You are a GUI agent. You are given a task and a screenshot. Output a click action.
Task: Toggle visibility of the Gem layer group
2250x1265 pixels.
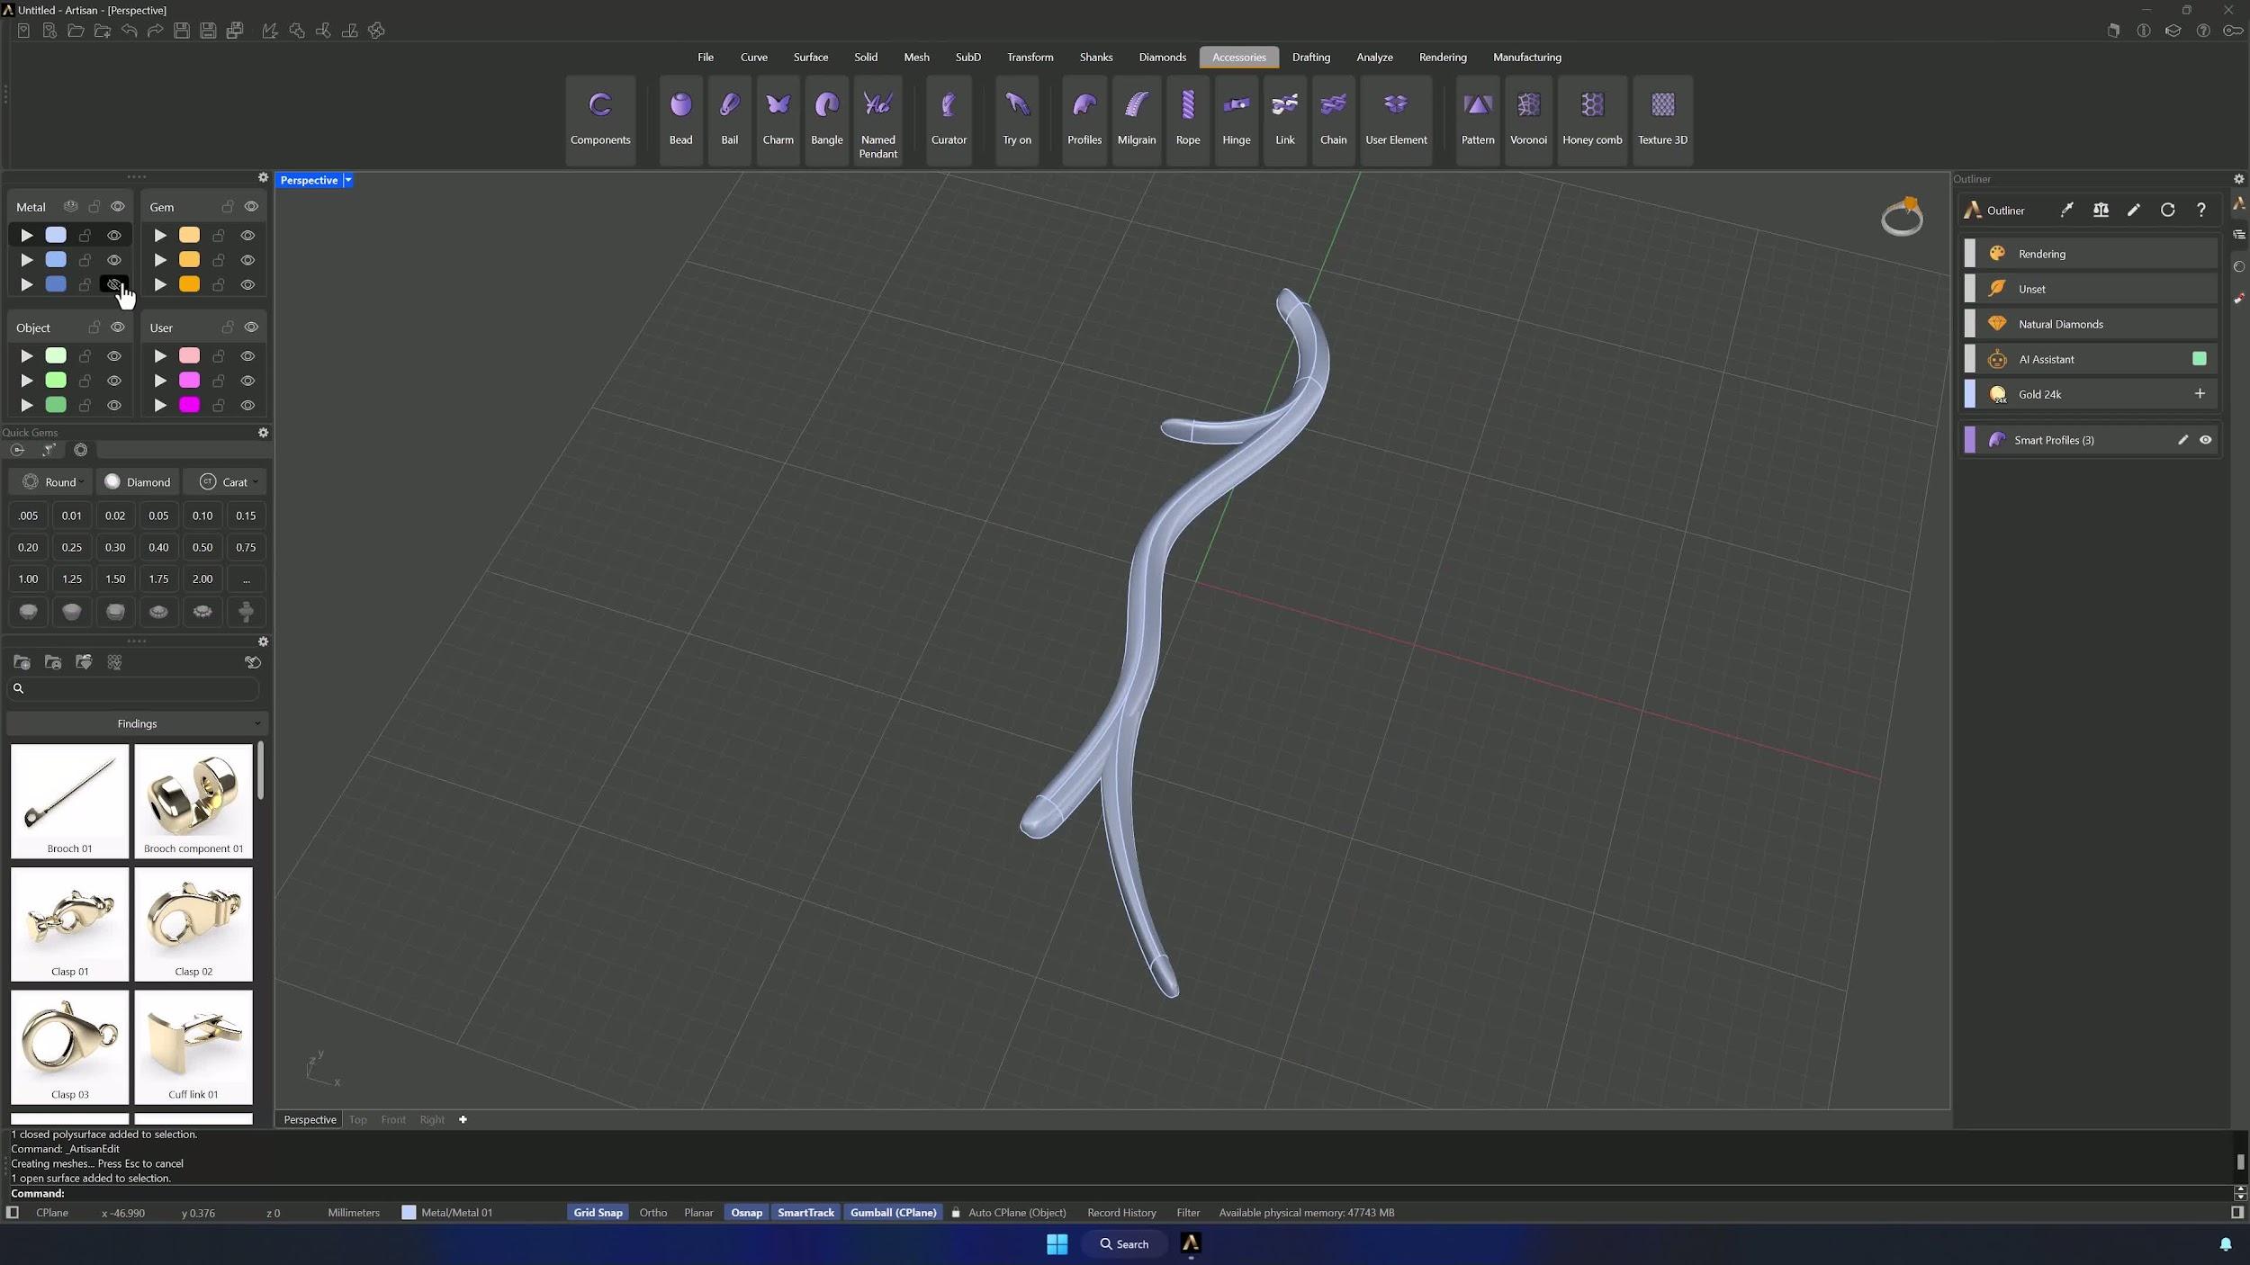coord(251,207)
